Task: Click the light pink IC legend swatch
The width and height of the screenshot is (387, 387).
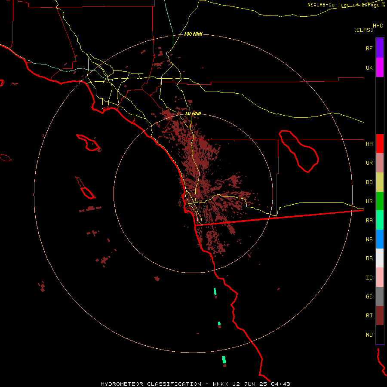Action: (380, 277)
